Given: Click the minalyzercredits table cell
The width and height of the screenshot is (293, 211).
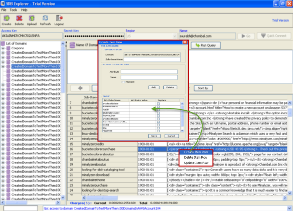Looking at the screenshot, I should (x=110, y=144).
